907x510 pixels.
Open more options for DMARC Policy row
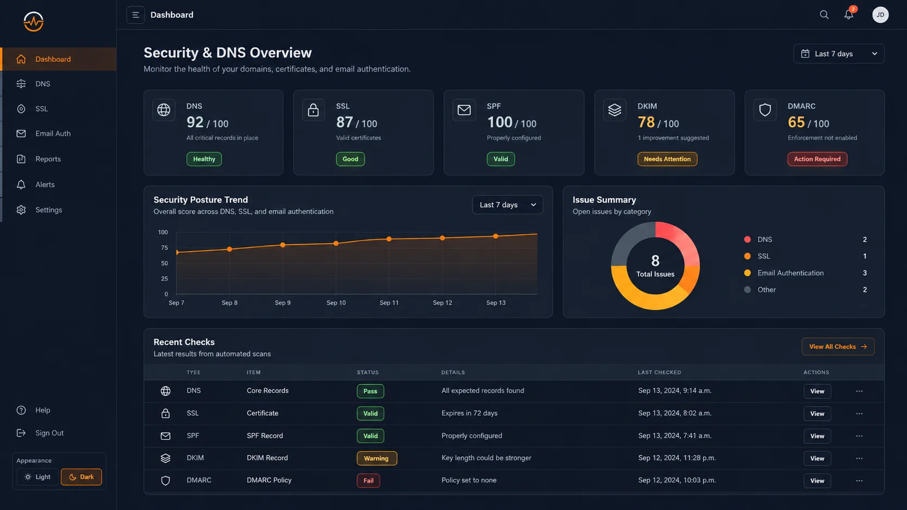click(859, 481)
